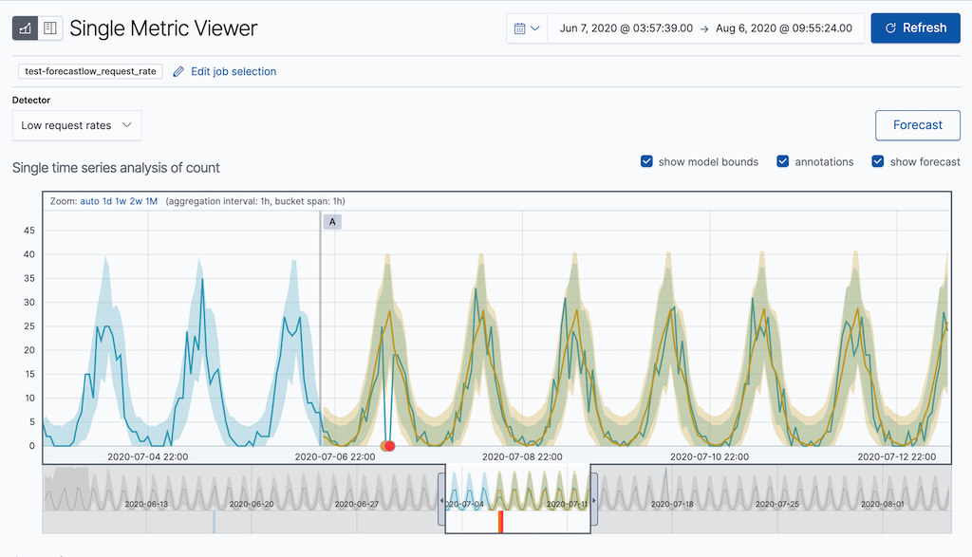Viewport: 972px width, 557px height.
Task: Toggle the show forecast checkbox
Action: [x=877, y=161]
